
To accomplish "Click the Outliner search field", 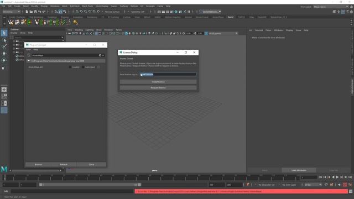I will [x=39, y=38].
